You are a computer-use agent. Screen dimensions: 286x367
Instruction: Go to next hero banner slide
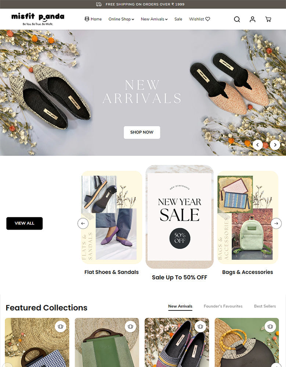click(x=275, y=145)
